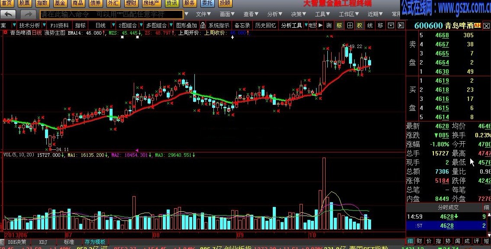Open the 成 transactions tab icon
Viewport: 491px width, 249px height.
[x=467, y=241]
